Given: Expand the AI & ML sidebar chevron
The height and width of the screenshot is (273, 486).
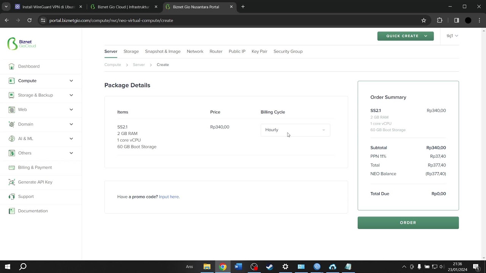Looking at the screenshot, I should click(71, 138).
